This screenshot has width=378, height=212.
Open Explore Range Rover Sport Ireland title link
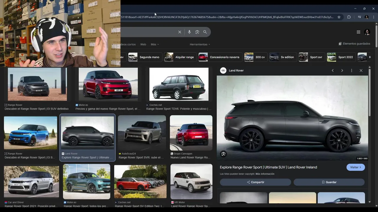pos(268,167)
